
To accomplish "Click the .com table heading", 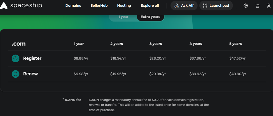I will pyautogui.click(x=19, y=44).
